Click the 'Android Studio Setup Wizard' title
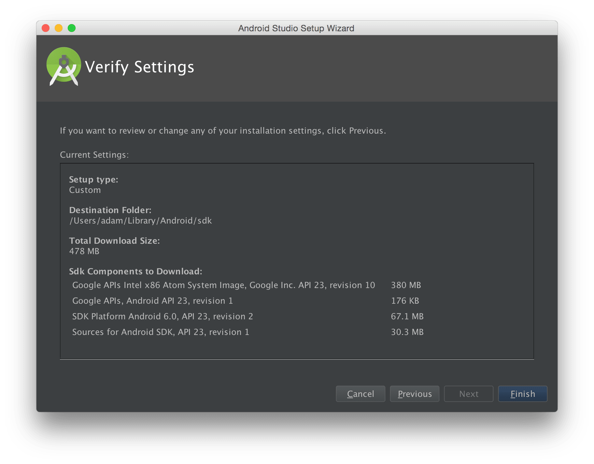This screenshot has height=464, width=594. coord(296,28)
